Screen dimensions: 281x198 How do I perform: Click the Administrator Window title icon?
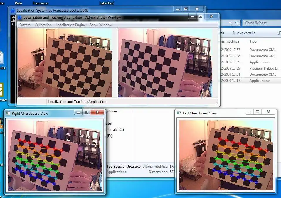pyautogui.click(x=20, y=18)
